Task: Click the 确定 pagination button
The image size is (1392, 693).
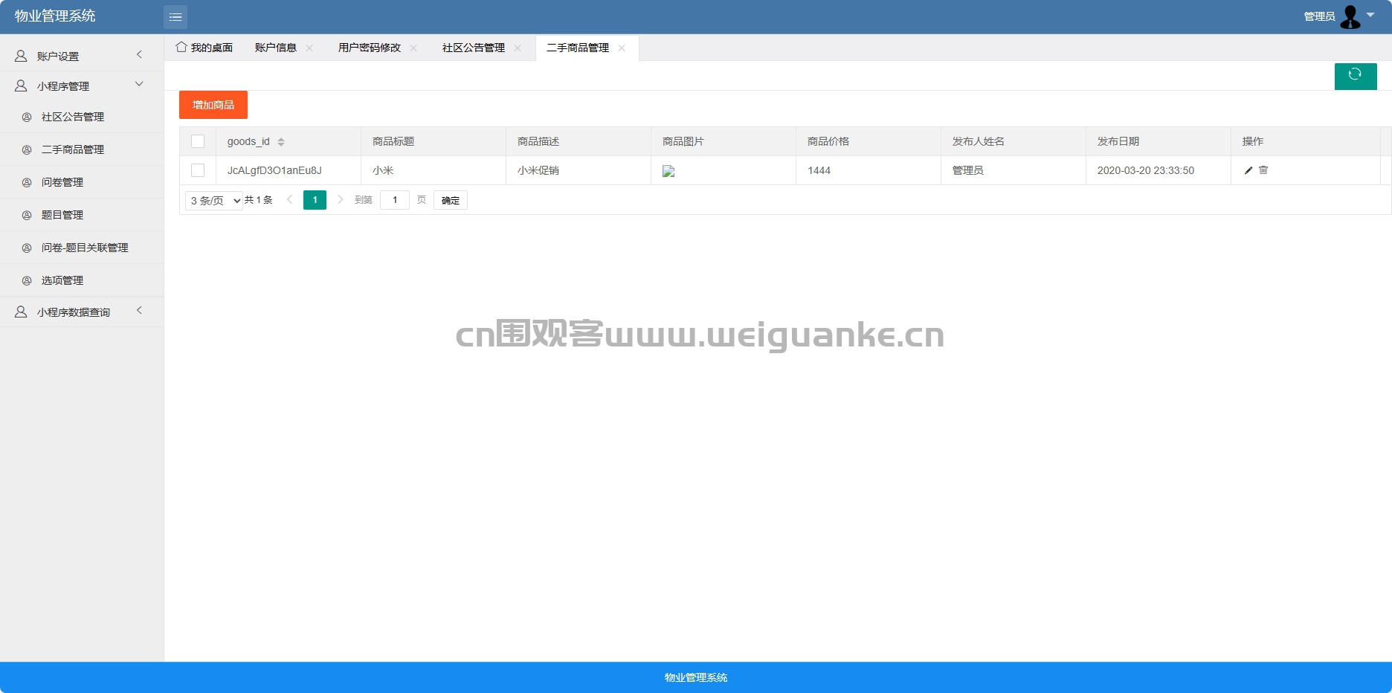Action: 451,200
